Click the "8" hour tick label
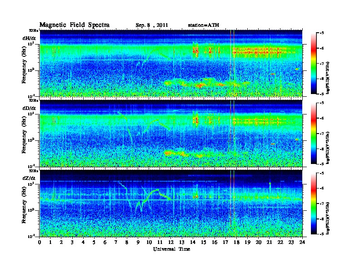This screenshot has height=278, width=360. pyautogui.click(x=127, y=243)
